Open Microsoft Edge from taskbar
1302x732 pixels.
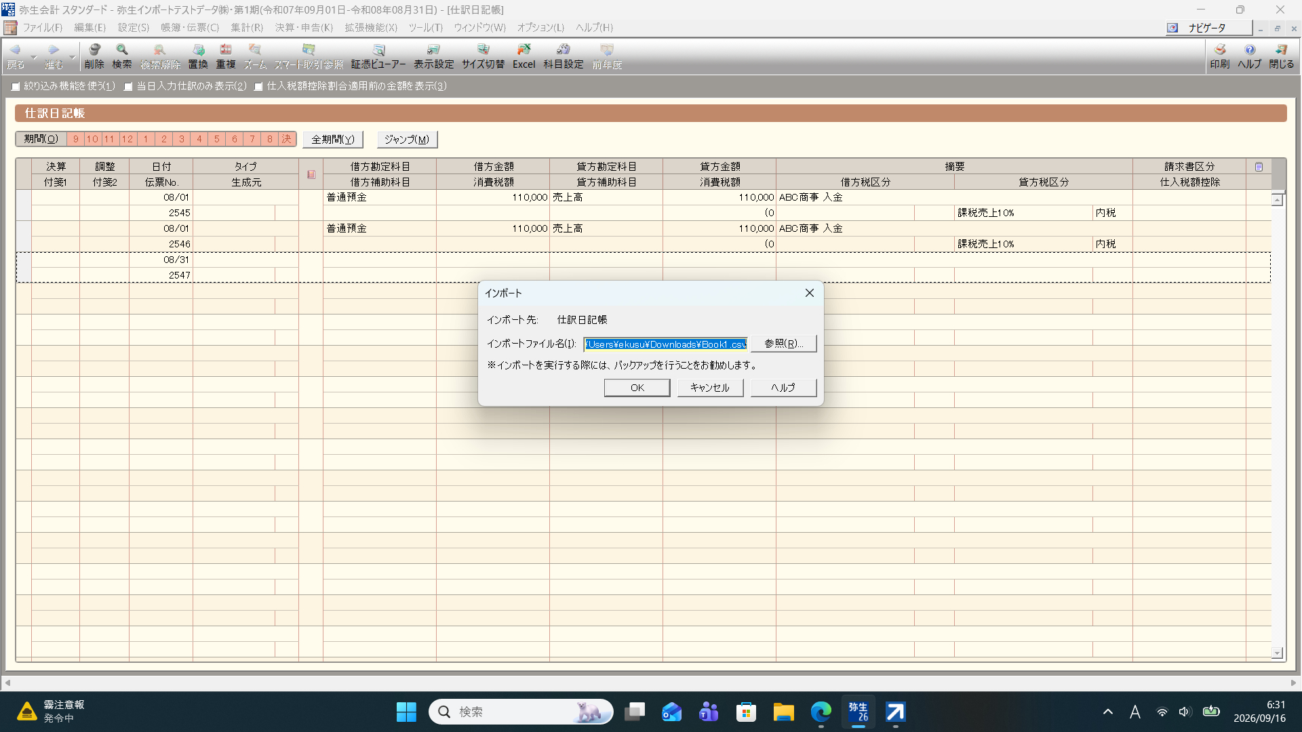pyautogui.click(x=821, y=712)
